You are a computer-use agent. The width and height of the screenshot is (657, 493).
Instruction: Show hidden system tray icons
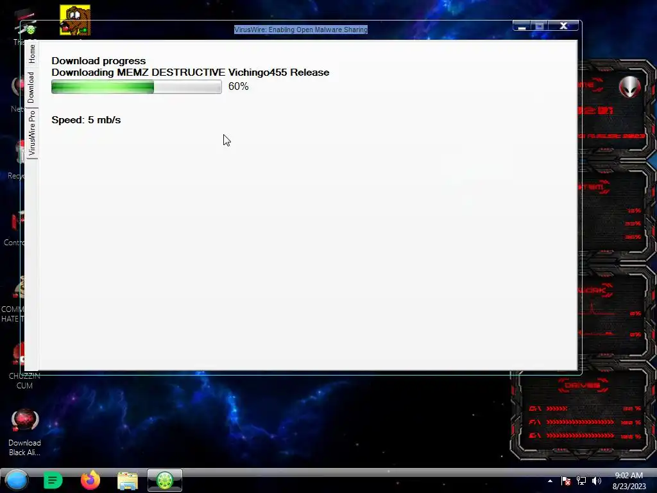pyautogui.click(x=550, y=481)
